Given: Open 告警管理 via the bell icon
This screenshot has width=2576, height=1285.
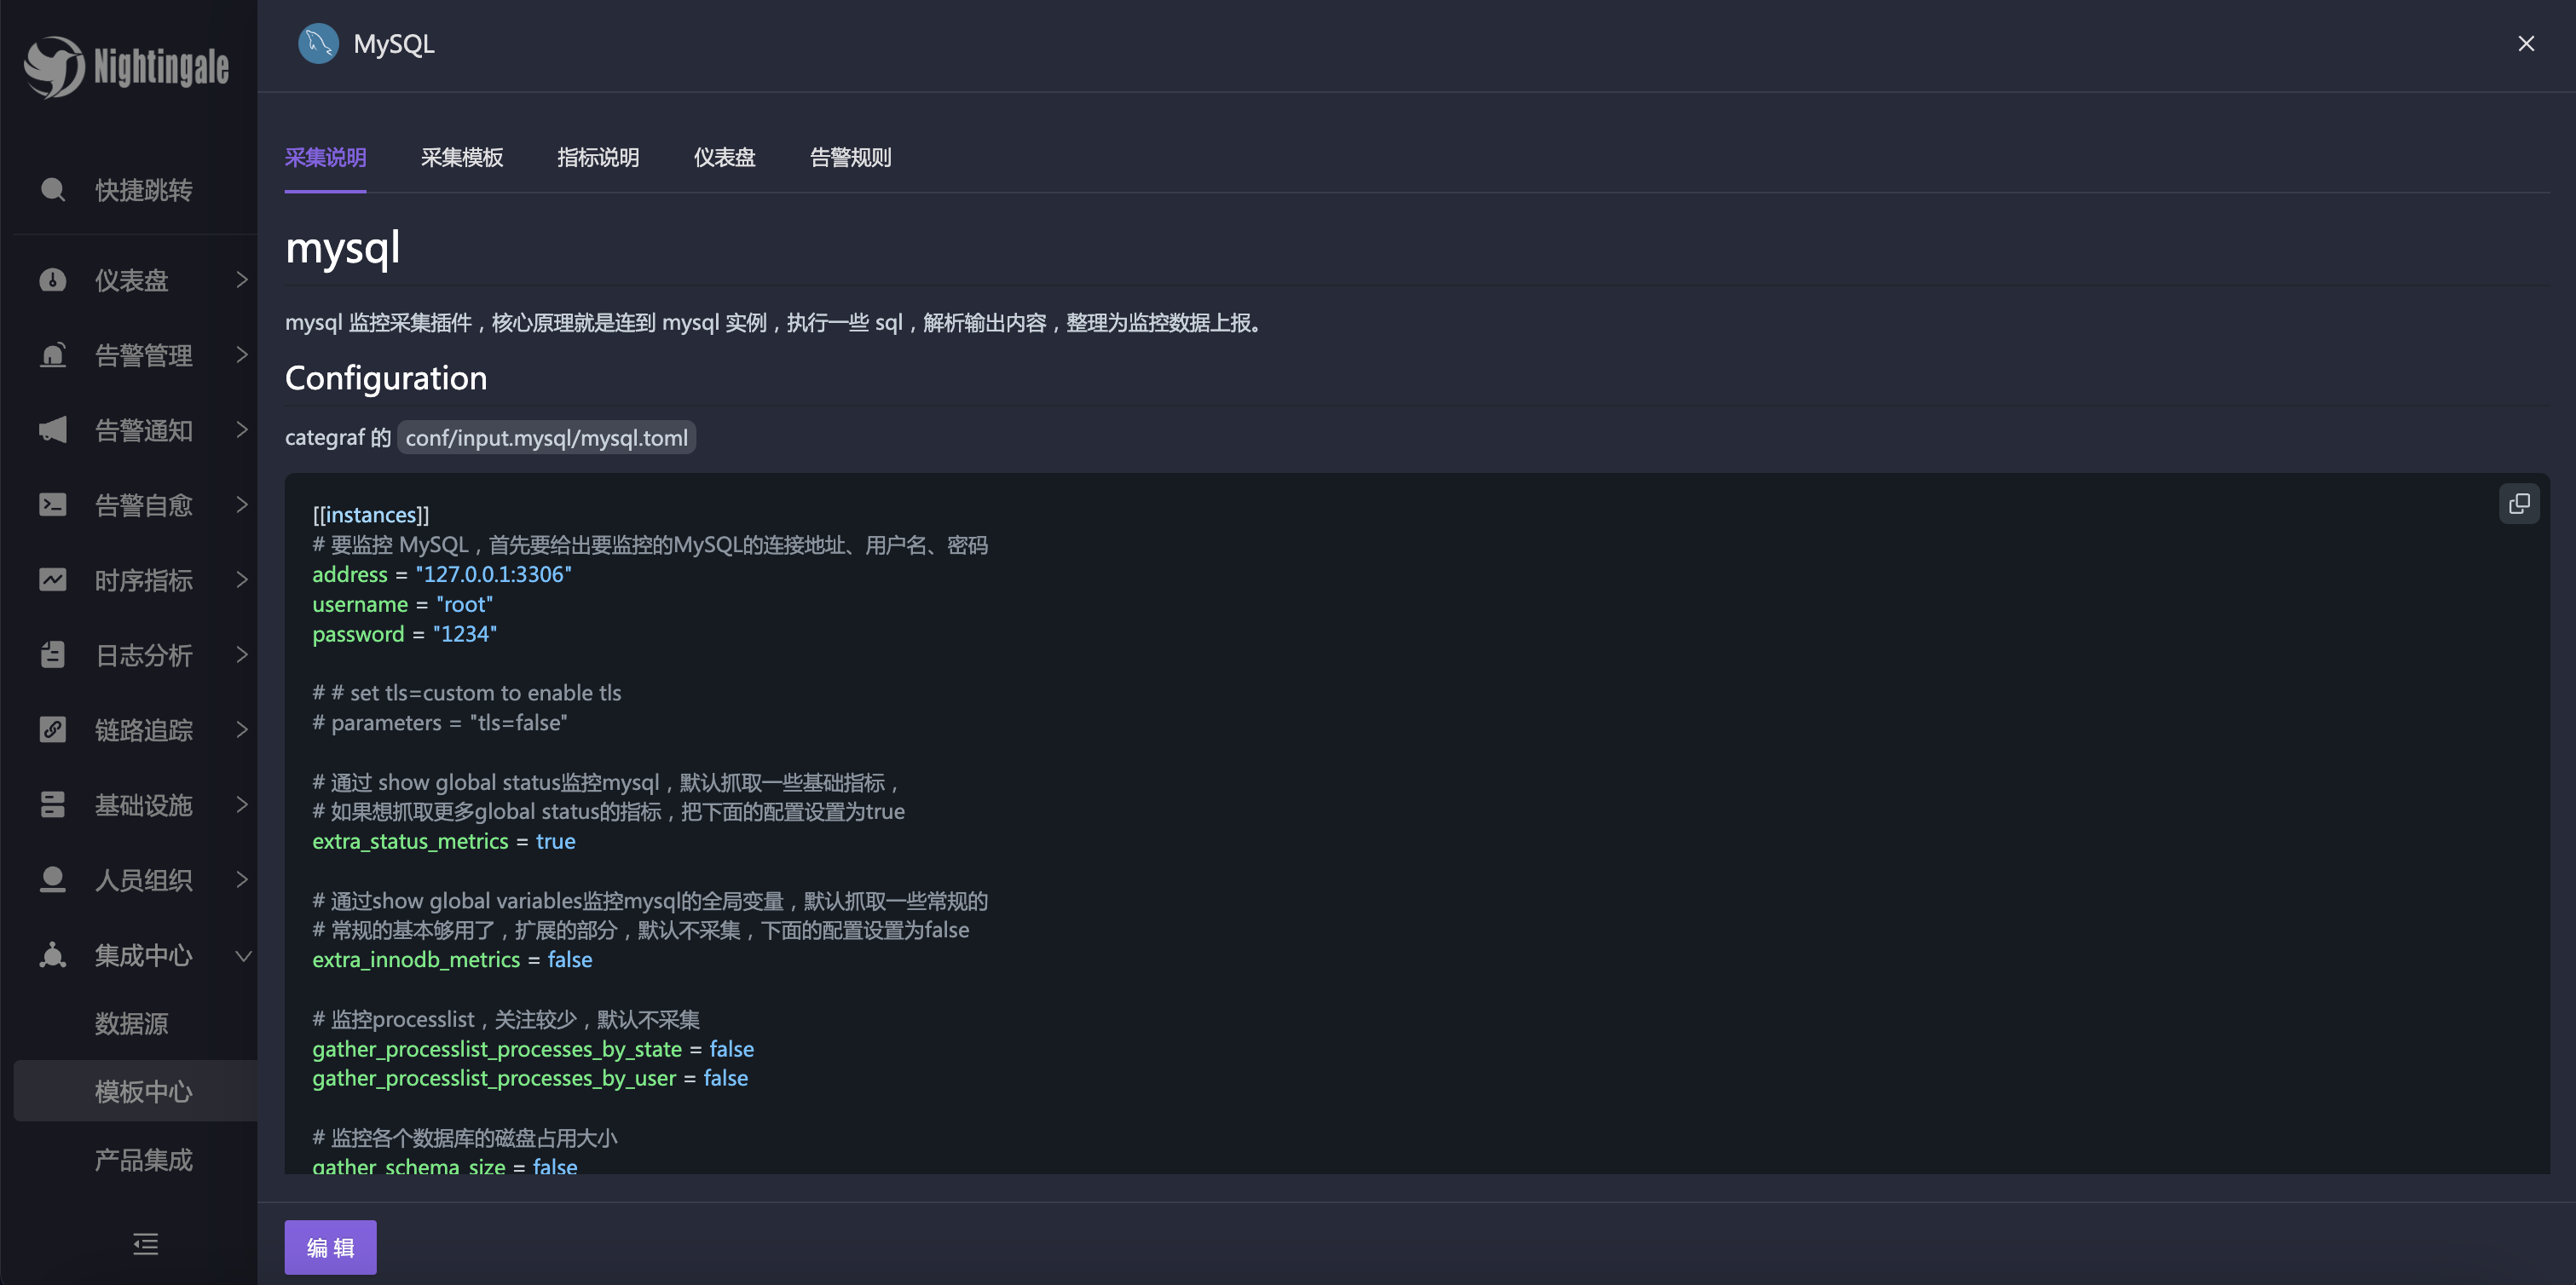Looking at the screenshot, I should tap(52, 355).
